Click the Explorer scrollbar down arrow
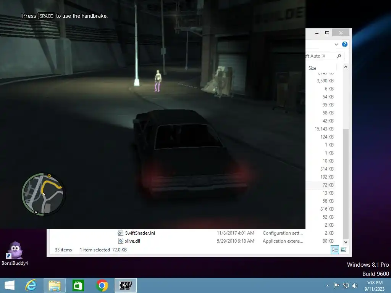Screen dimensions: 391x293 click(x=346, y=242)
